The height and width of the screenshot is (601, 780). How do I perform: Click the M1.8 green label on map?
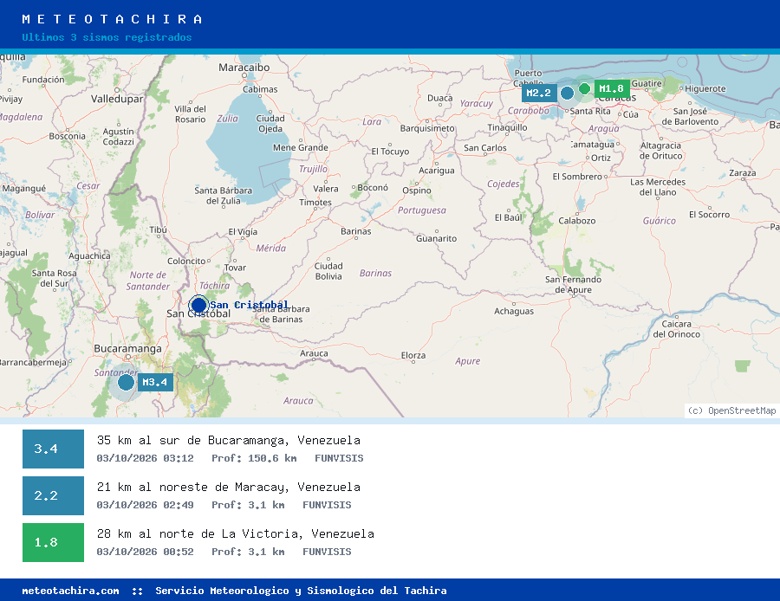[612, 89]
